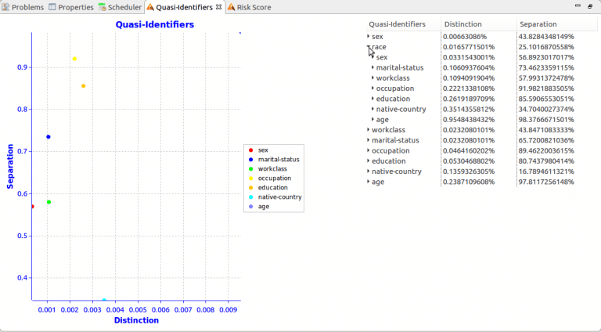Click the blue marital-status point in chart
The width and height of the screenshot is (601, 332).
(49, 137)
